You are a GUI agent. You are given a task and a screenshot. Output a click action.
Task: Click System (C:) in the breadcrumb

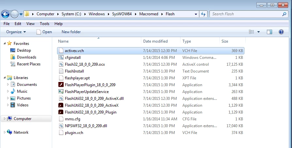pos(71,14)
